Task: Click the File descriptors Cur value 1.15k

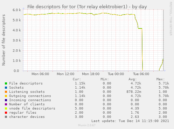Action: (x=80, y=83)
